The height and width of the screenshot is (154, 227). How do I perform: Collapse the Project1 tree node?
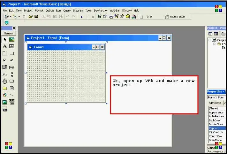click(210, 40)
